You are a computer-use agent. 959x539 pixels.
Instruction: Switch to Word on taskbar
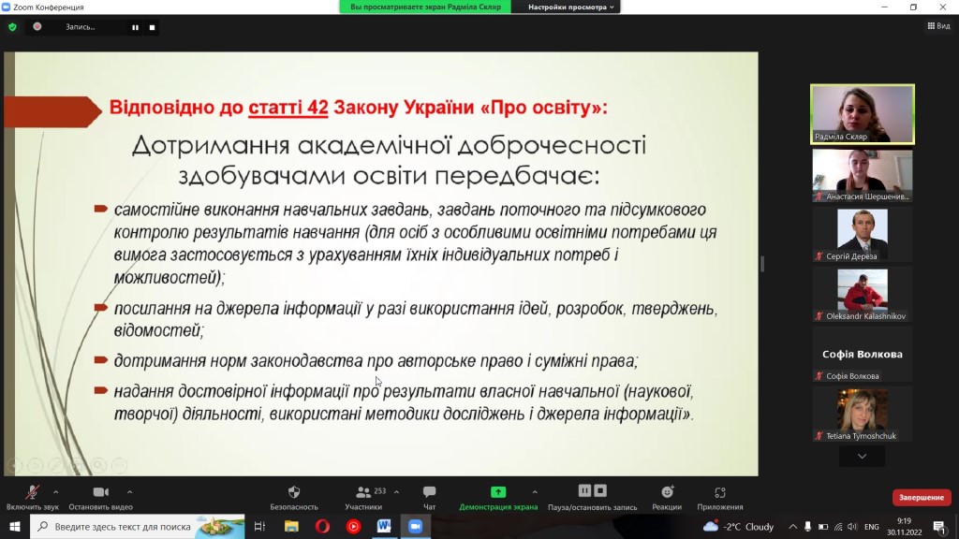384,526
